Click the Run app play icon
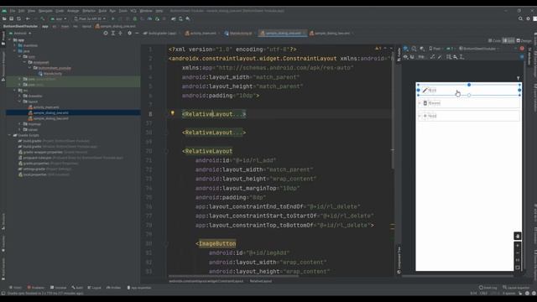This screenshot has width=537, height=302. (113, 18)
